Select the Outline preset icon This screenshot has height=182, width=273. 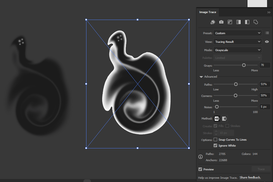[255, 22]
